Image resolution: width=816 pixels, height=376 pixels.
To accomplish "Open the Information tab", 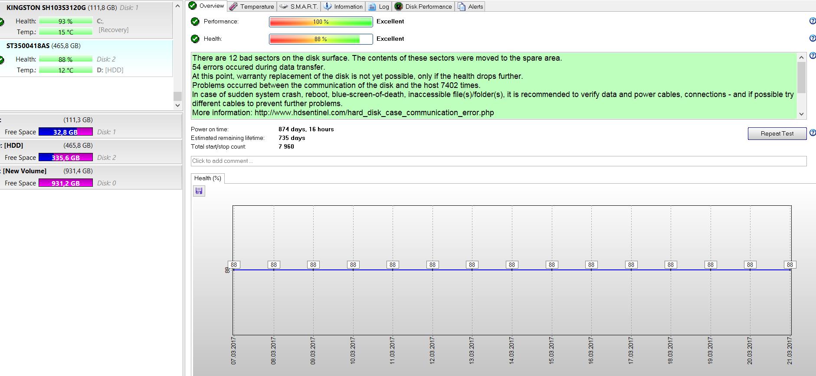I will pyautogui.click(x=344, y=6).
